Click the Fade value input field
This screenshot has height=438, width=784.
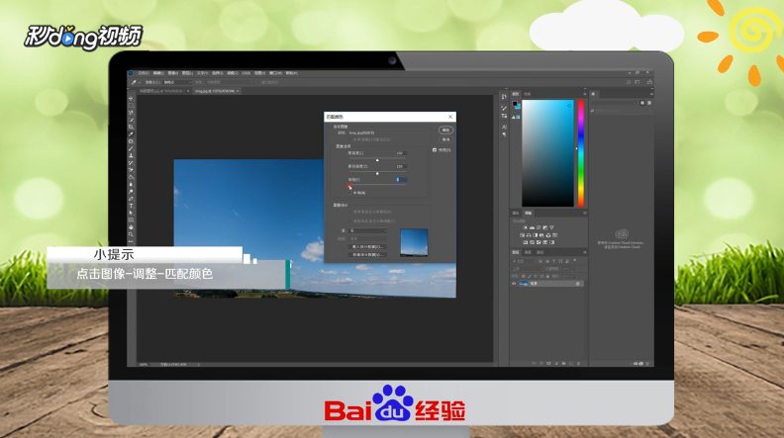pyautogui.click(x=402, y=180)
